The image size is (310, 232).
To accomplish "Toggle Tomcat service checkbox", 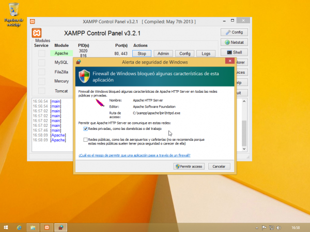I will click(42, 91).
